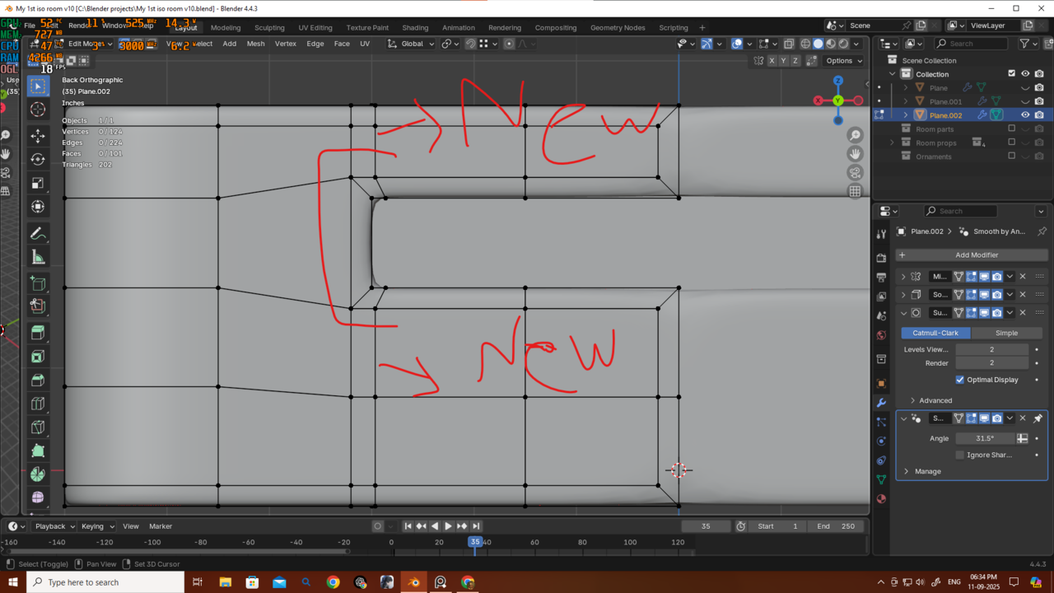
Task: Toggle the camera view gizmo
Action: click(856, 173)
